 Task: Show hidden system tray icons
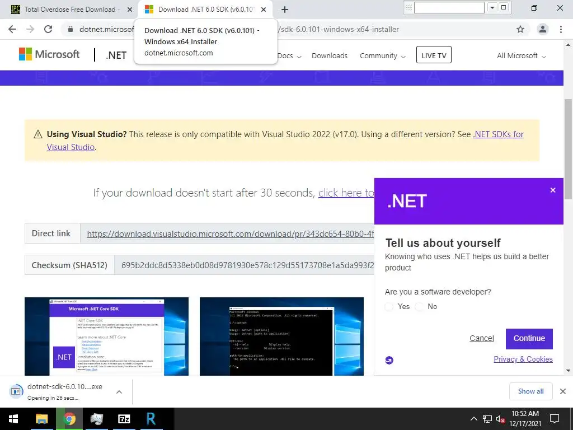click(473, 419)
